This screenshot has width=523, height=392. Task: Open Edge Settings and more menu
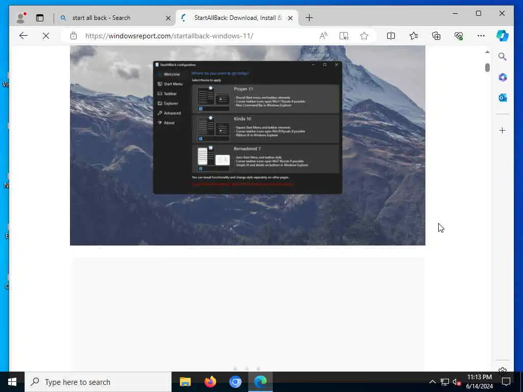tap(481, 36)
